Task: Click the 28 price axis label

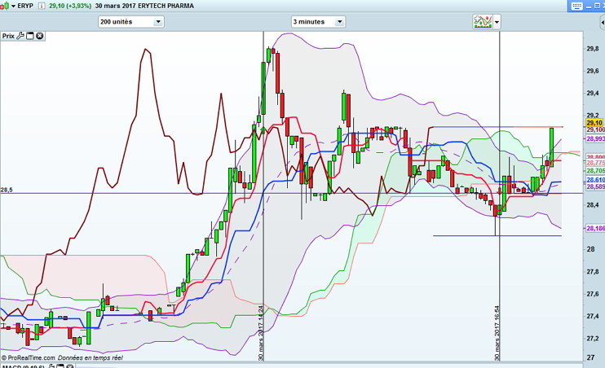Action: (x=590, y=249)
